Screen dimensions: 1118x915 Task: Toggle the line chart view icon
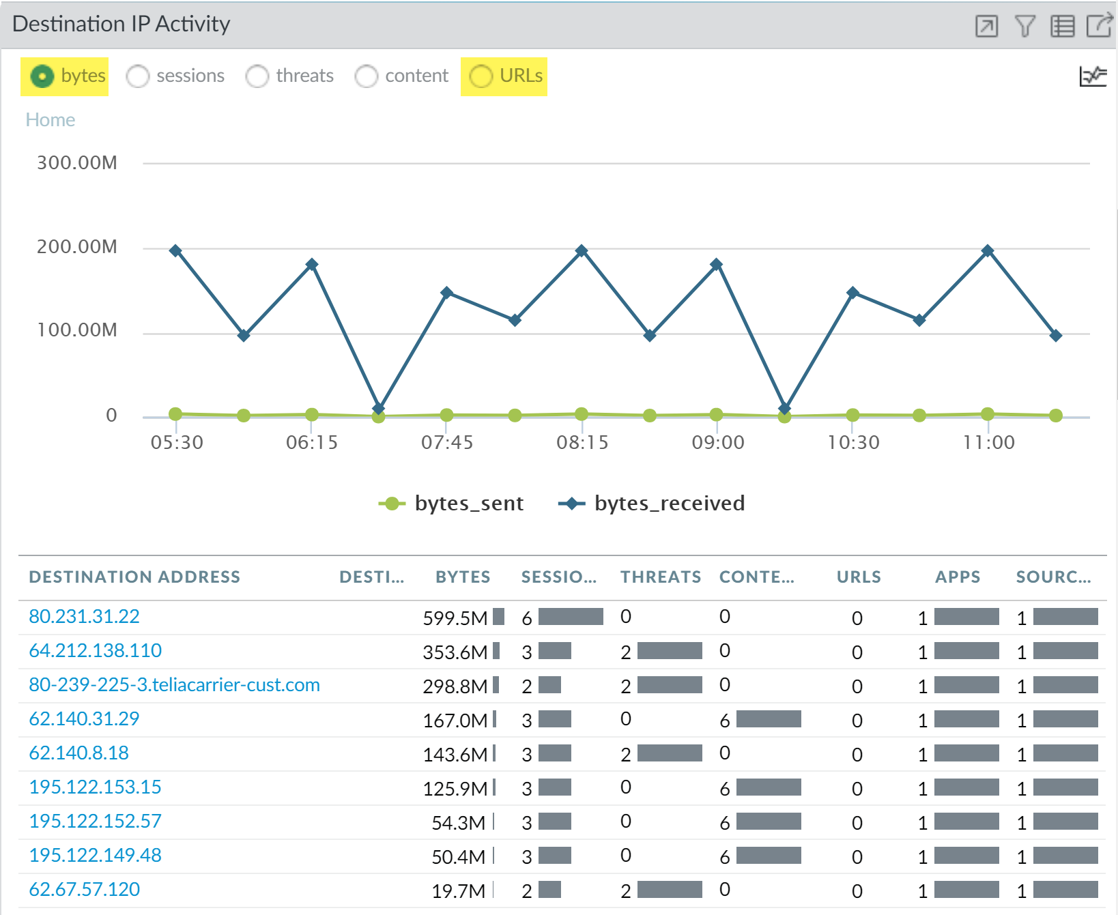1092,76
